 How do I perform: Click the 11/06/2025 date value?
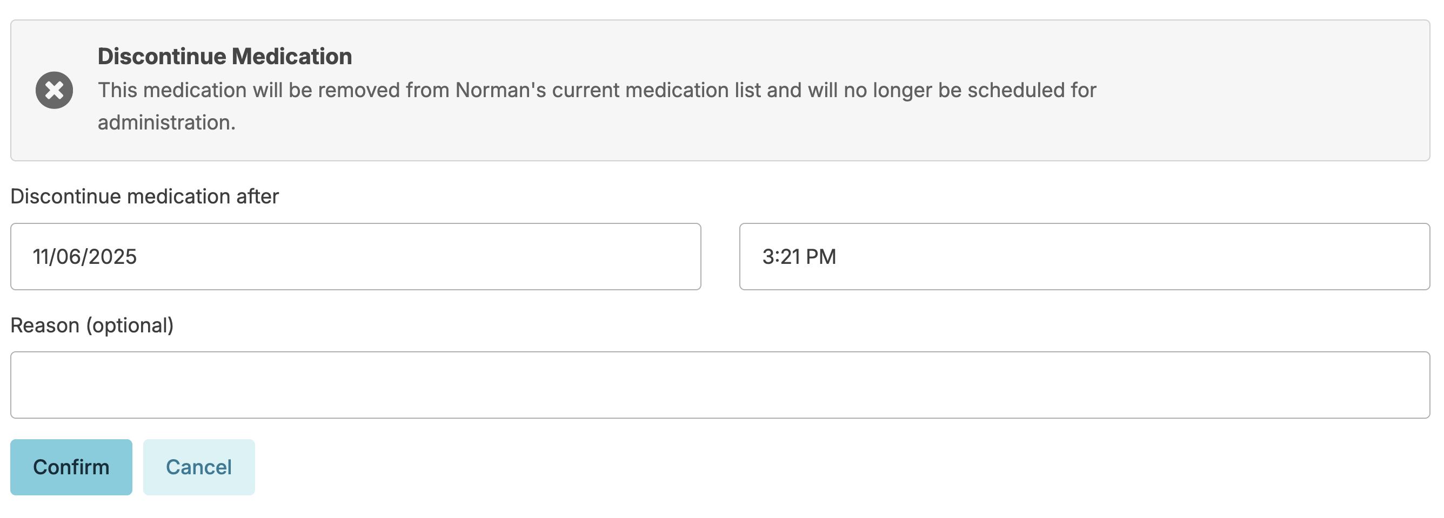click(85, 257)
